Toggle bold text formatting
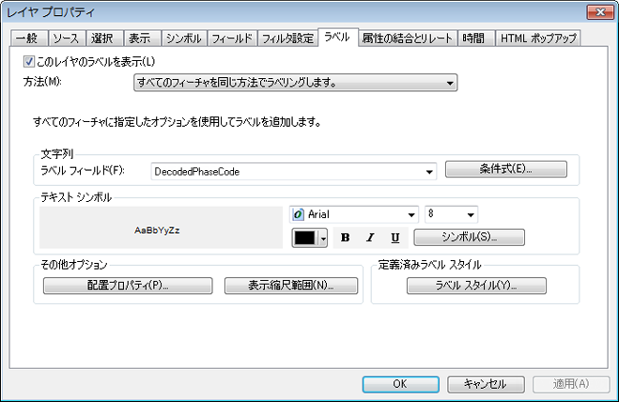The width and height of the screenshot is (619, 402). [x=345, y=238]
